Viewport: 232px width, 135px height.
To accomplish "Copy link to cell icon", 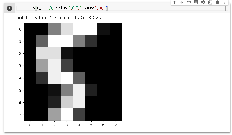I will tap(189, 2).
